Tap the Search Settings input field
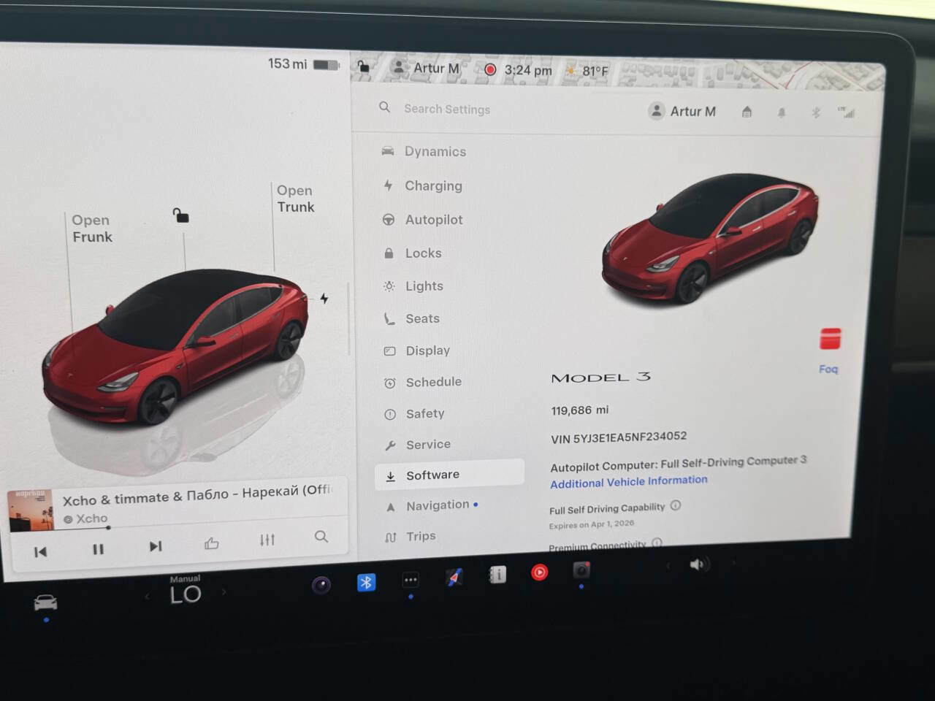 (447, 109)
